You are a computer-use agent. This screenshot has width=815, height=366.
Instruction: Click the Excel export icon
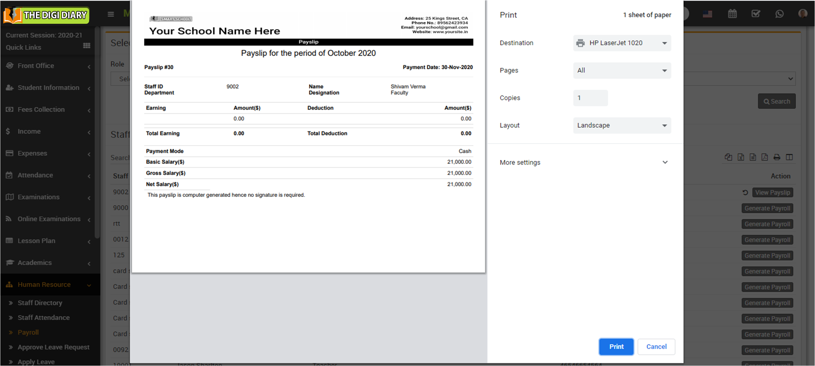pyautogui.click(x=741, y=157)
